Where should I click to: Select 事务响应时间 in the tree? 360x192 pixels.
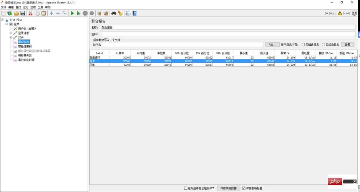click(26, 60)
